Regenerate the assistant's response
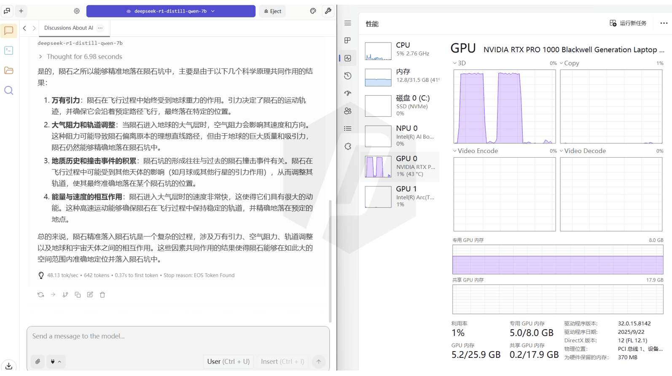 coord(40,295)
